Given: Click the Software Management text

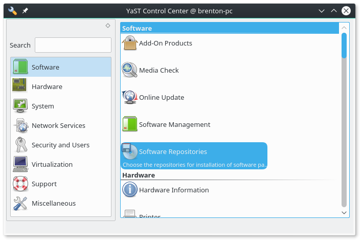Looking at the screenshot, I should [174, 125].
